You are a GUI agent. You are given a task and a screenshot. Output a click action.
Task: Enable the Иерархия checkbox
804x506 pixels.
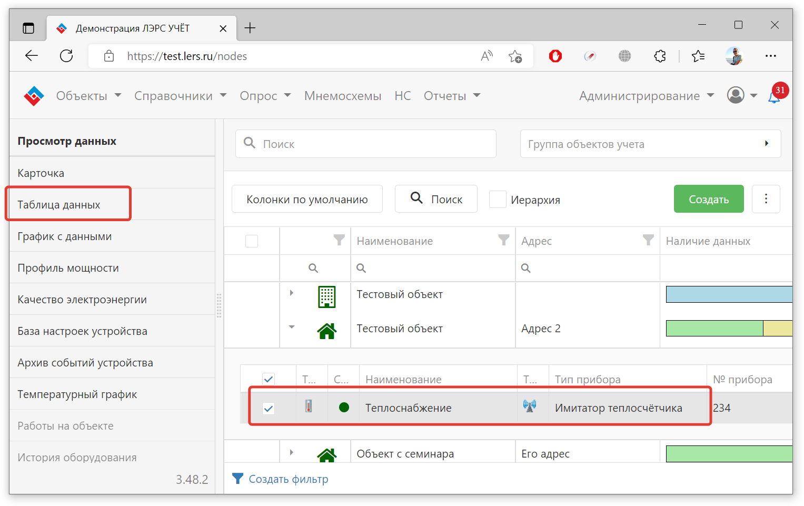click(498, 200)
